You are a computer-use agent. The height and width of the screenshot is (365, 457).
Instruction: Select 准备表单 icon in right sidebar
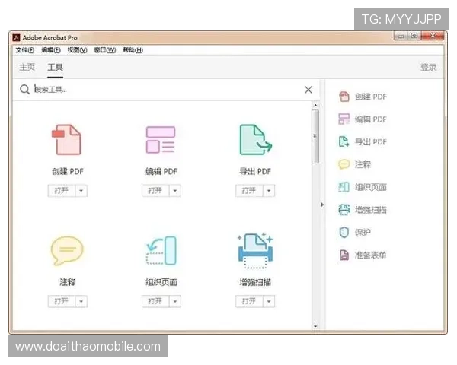pos(344,255)
